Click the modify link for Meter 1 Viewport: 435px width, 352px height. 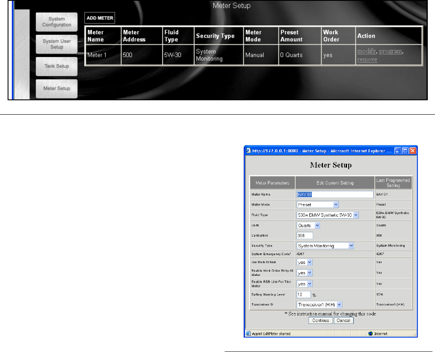366,51
